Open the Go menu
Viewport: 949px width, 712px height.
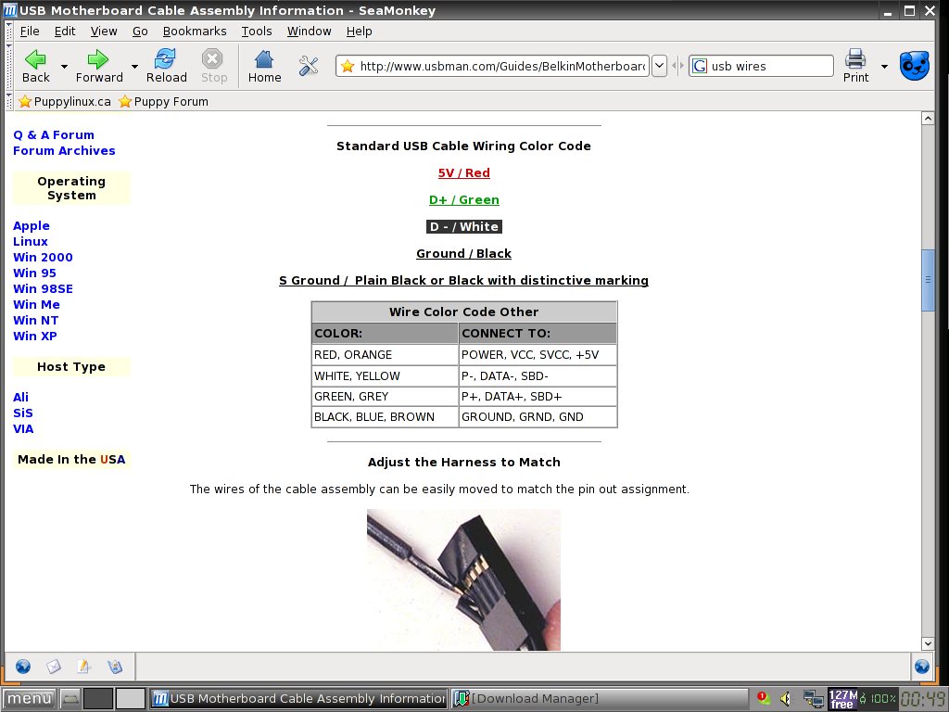point(140,31)
